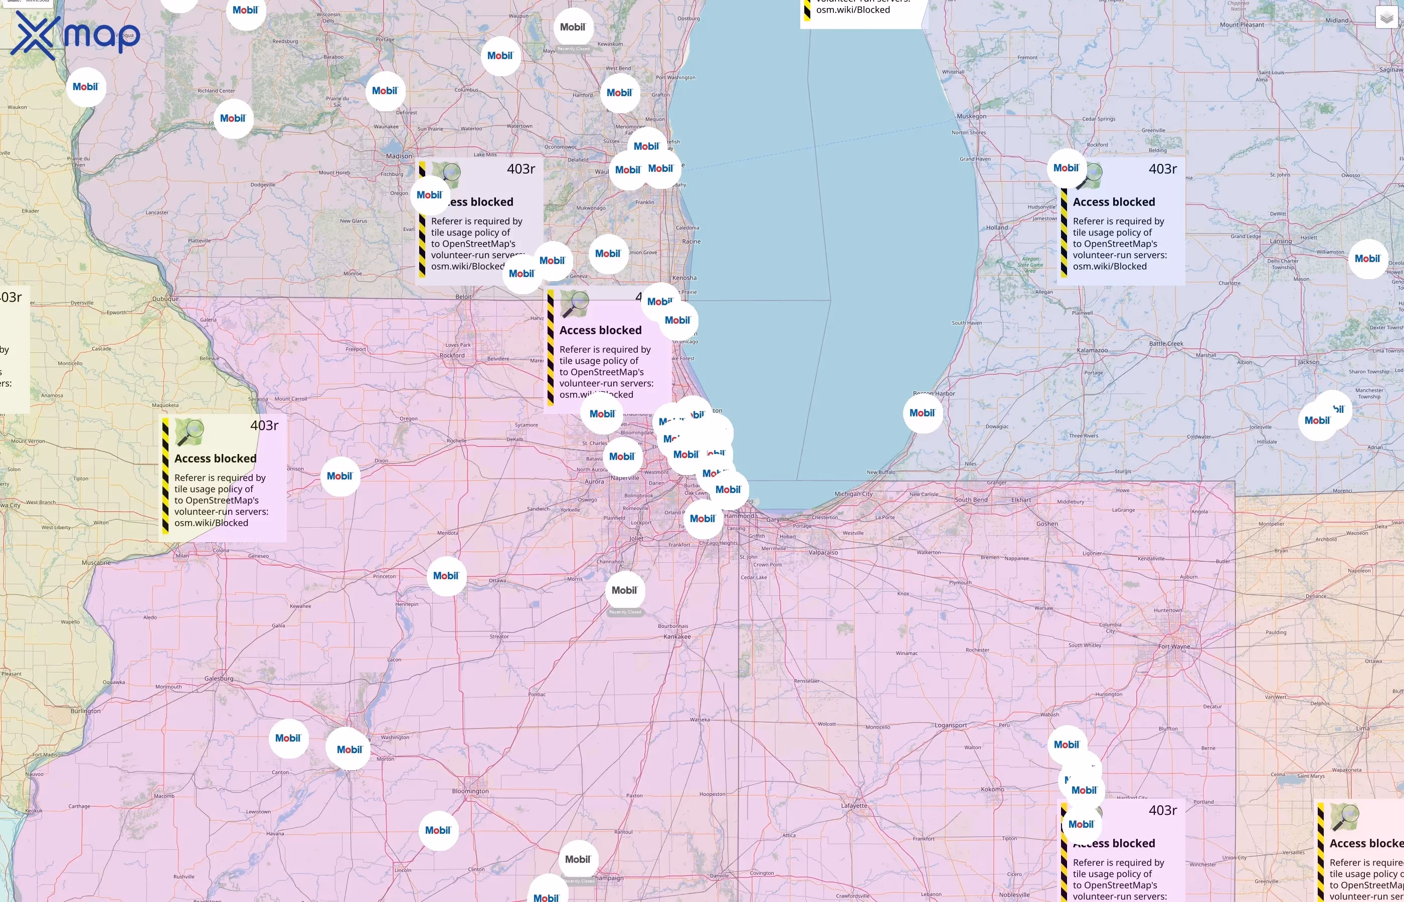
Task: Select Mobil marker near Dixon
Action: [340, 476]
